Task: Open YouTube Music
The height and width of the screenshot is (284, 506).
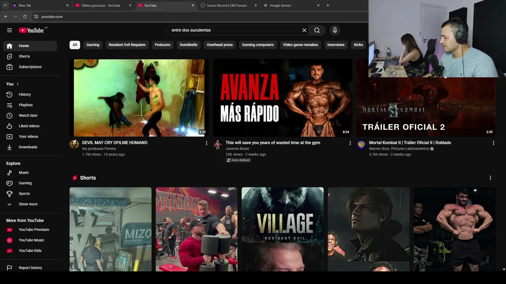Action: point(30,240)
